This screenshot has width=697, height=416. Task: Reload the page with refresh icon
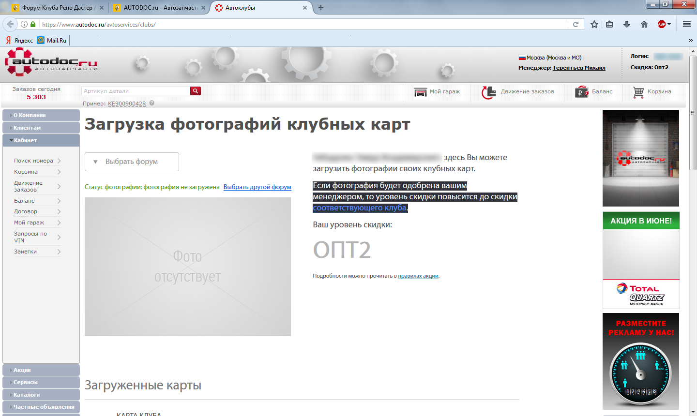pyautogui.click(x=576, y=24)
